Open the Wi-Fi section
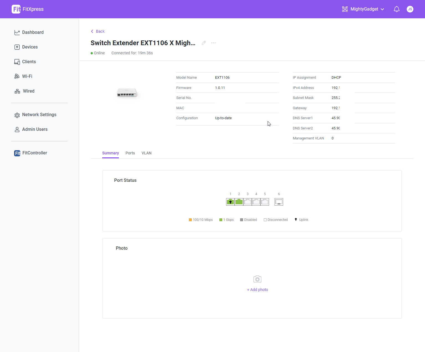Image resolution: width=425 pixels, height=352 pixels. point(27,76)
